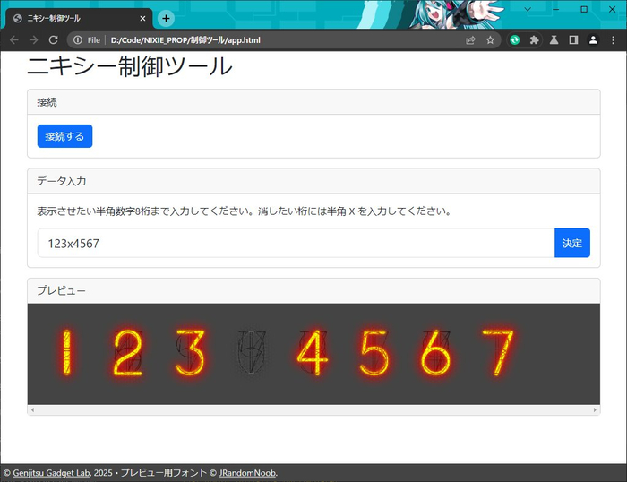Toggle the browser side panel icon
Image resolution: width=627 pixels, height=482 pixels.
click(x=573, y=40)
